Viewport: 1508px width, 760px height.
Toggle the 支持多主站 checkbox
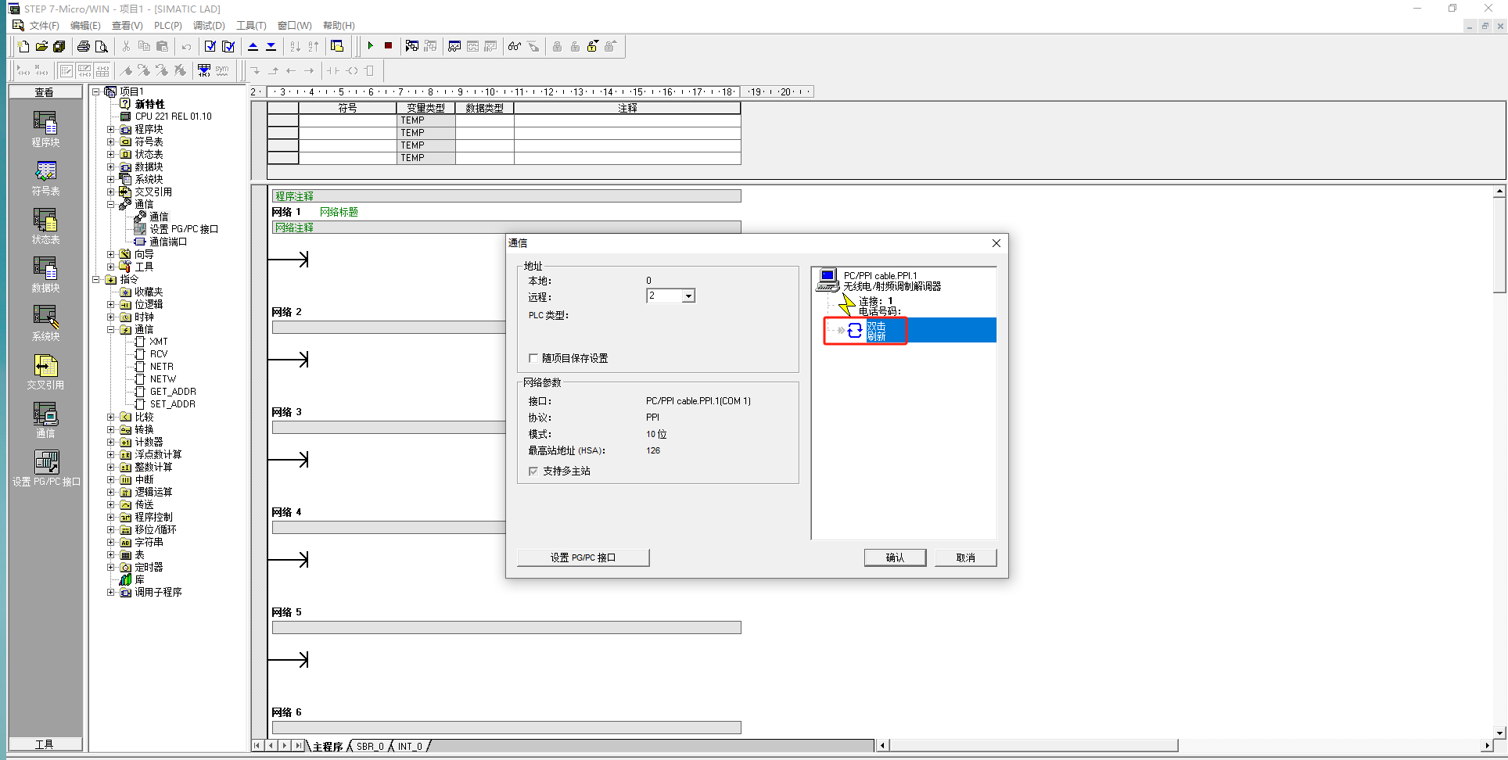click(x=533, y=471)
